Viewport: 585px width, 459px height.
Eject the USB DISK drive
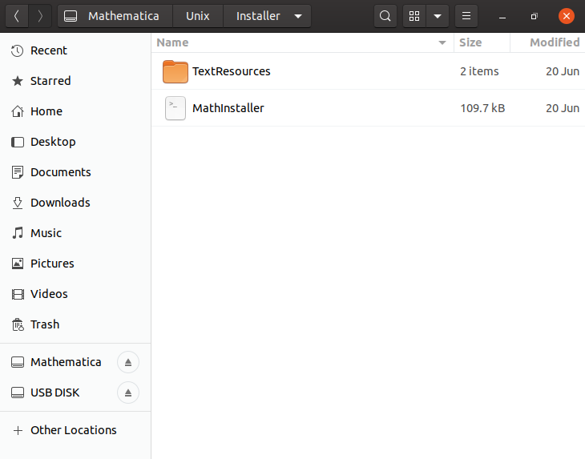pyautogui.click(x=128, y=393)
